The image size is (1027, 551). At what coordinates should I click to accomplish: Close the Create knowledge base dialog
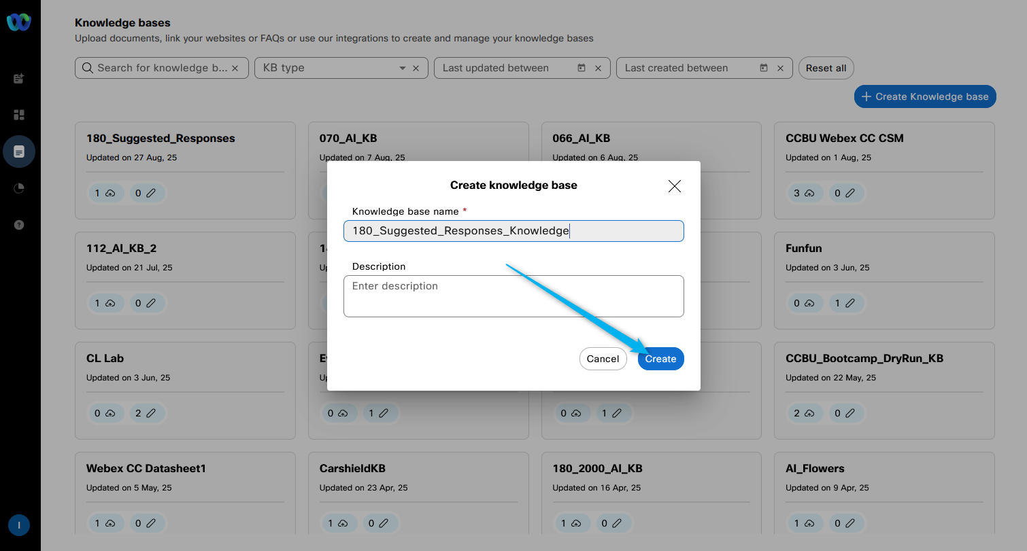click(x=674, y=186)
